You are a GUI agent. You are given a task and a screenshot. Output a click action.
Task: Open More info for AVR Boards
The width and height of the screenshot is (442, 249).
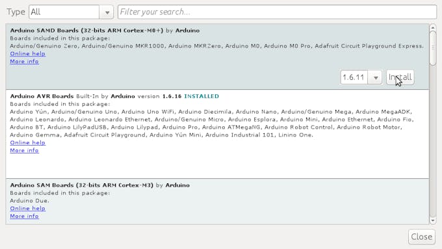24,151
